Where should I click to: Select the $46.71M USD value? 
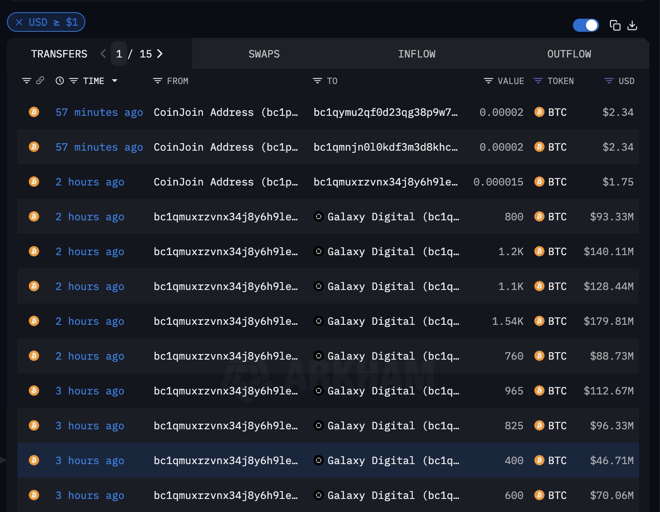[x=612, y=461]
